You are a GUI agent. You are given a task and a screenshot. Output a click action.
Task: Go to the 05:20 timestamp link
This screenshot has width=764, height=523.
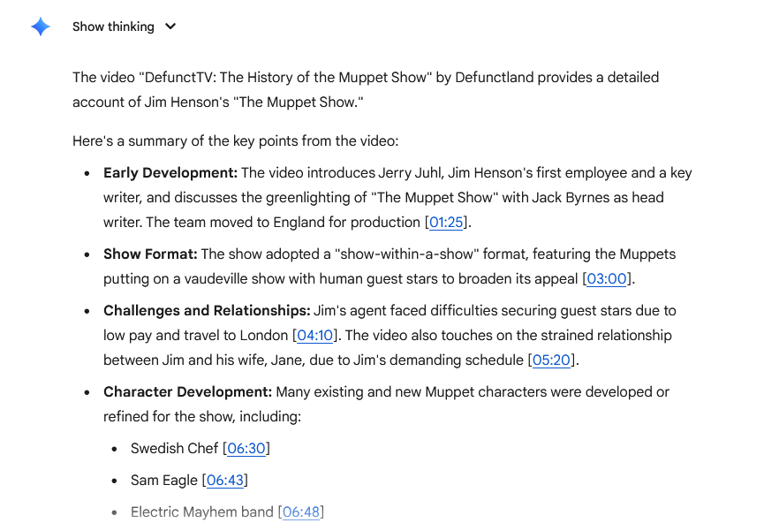(551, 360)
